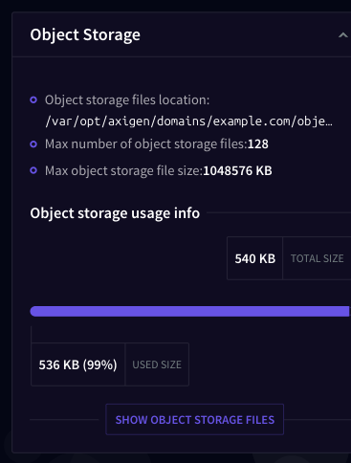The height and width of the screenshot is (463, 351).
Task: Click the Object storage files location label
Action: click(127, 100)
